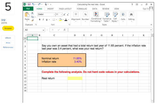Confirm formula entry checkmark
161x105 pixels.
click(x=59, y=30)
